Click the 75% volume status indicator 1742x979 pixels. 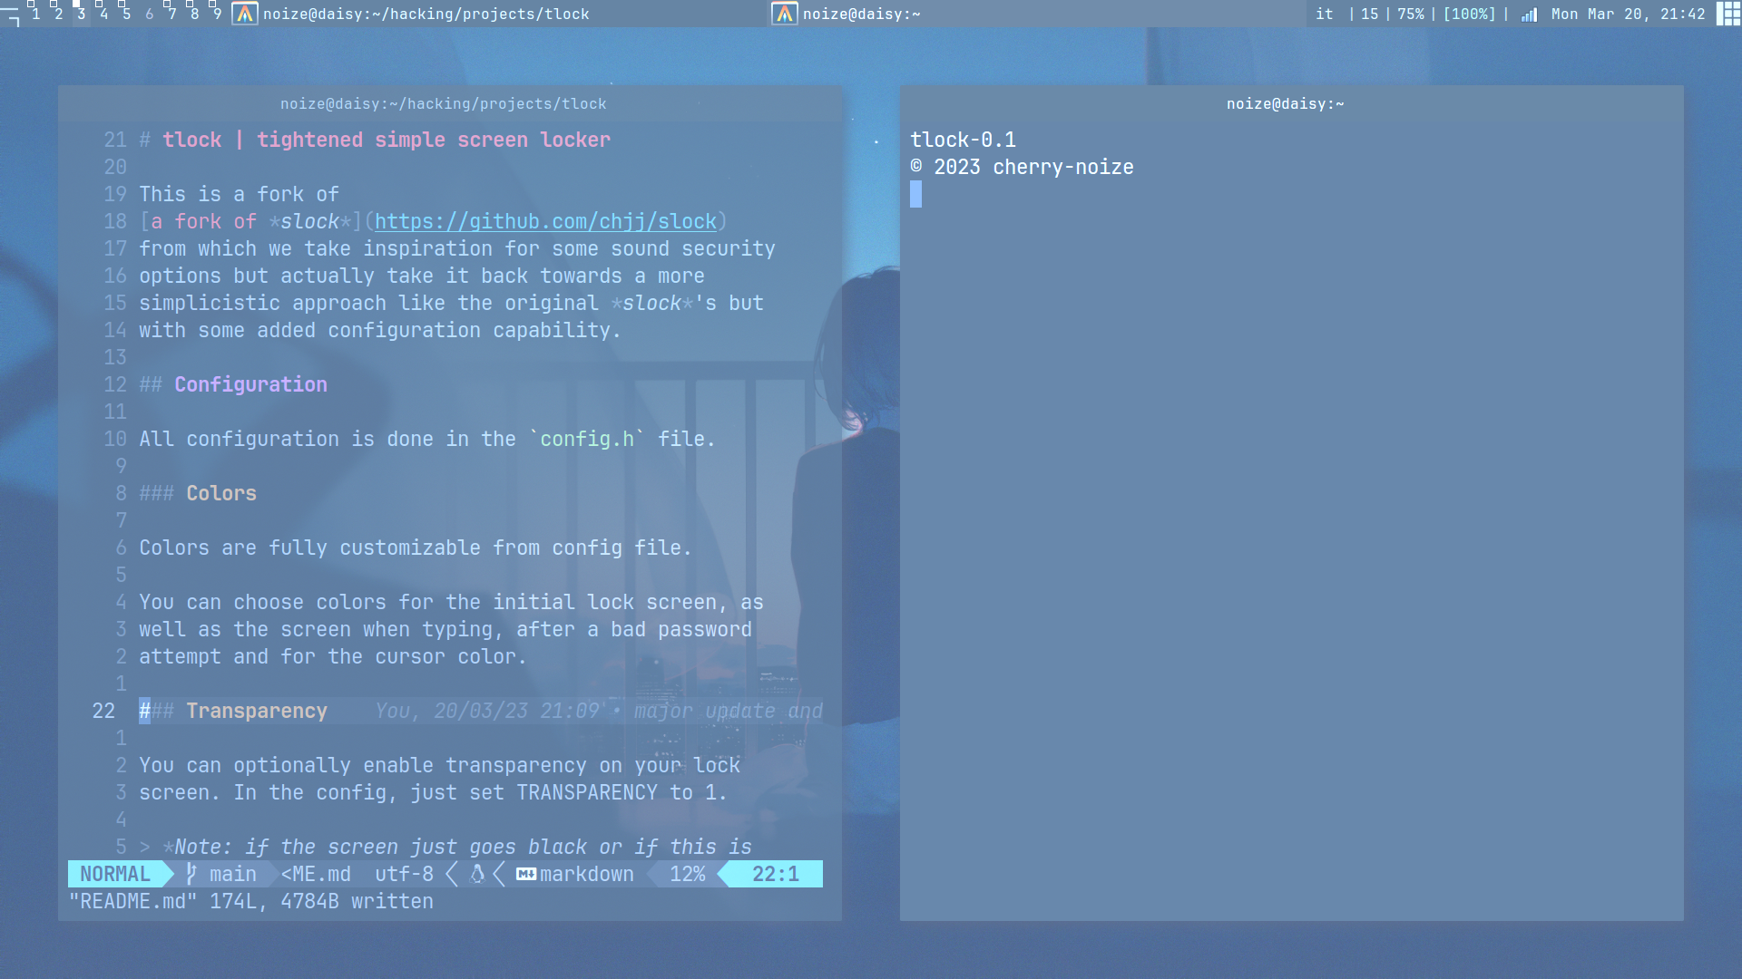(1411, 14)
